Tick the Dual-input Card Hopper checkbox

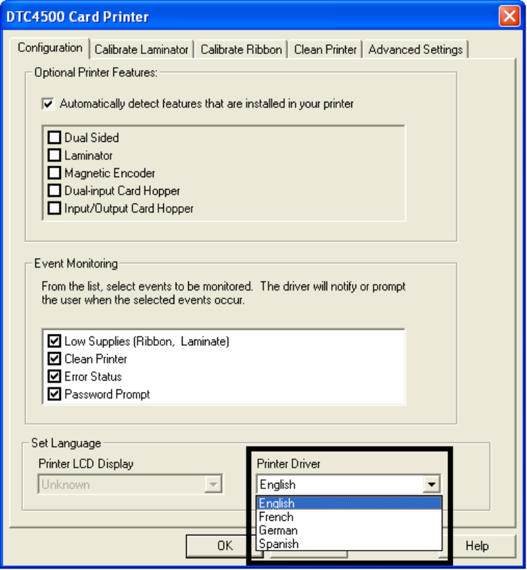55,190
